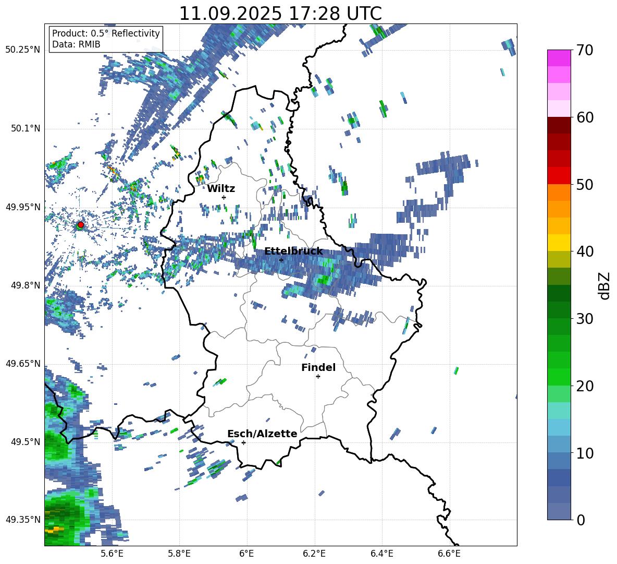The width and height of the screenshot is (617, 564).
Task: Click the 50.1°N latitude label
Action: coord(26,129)
